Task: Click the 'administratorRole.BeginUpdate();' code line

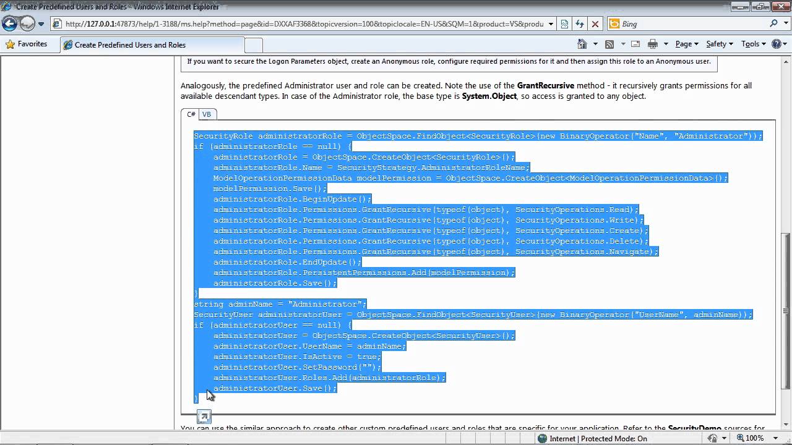Action: pyautogui.click(x=292, y=199)
